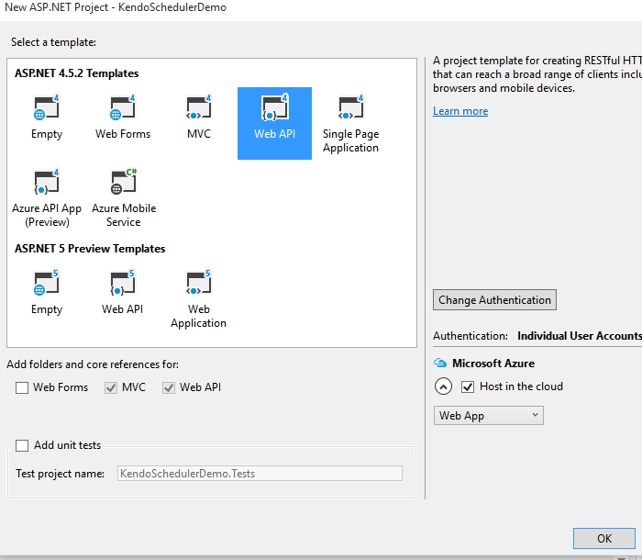Click the ASP.NET 5 Preview Templates heading

click(90, 249)
